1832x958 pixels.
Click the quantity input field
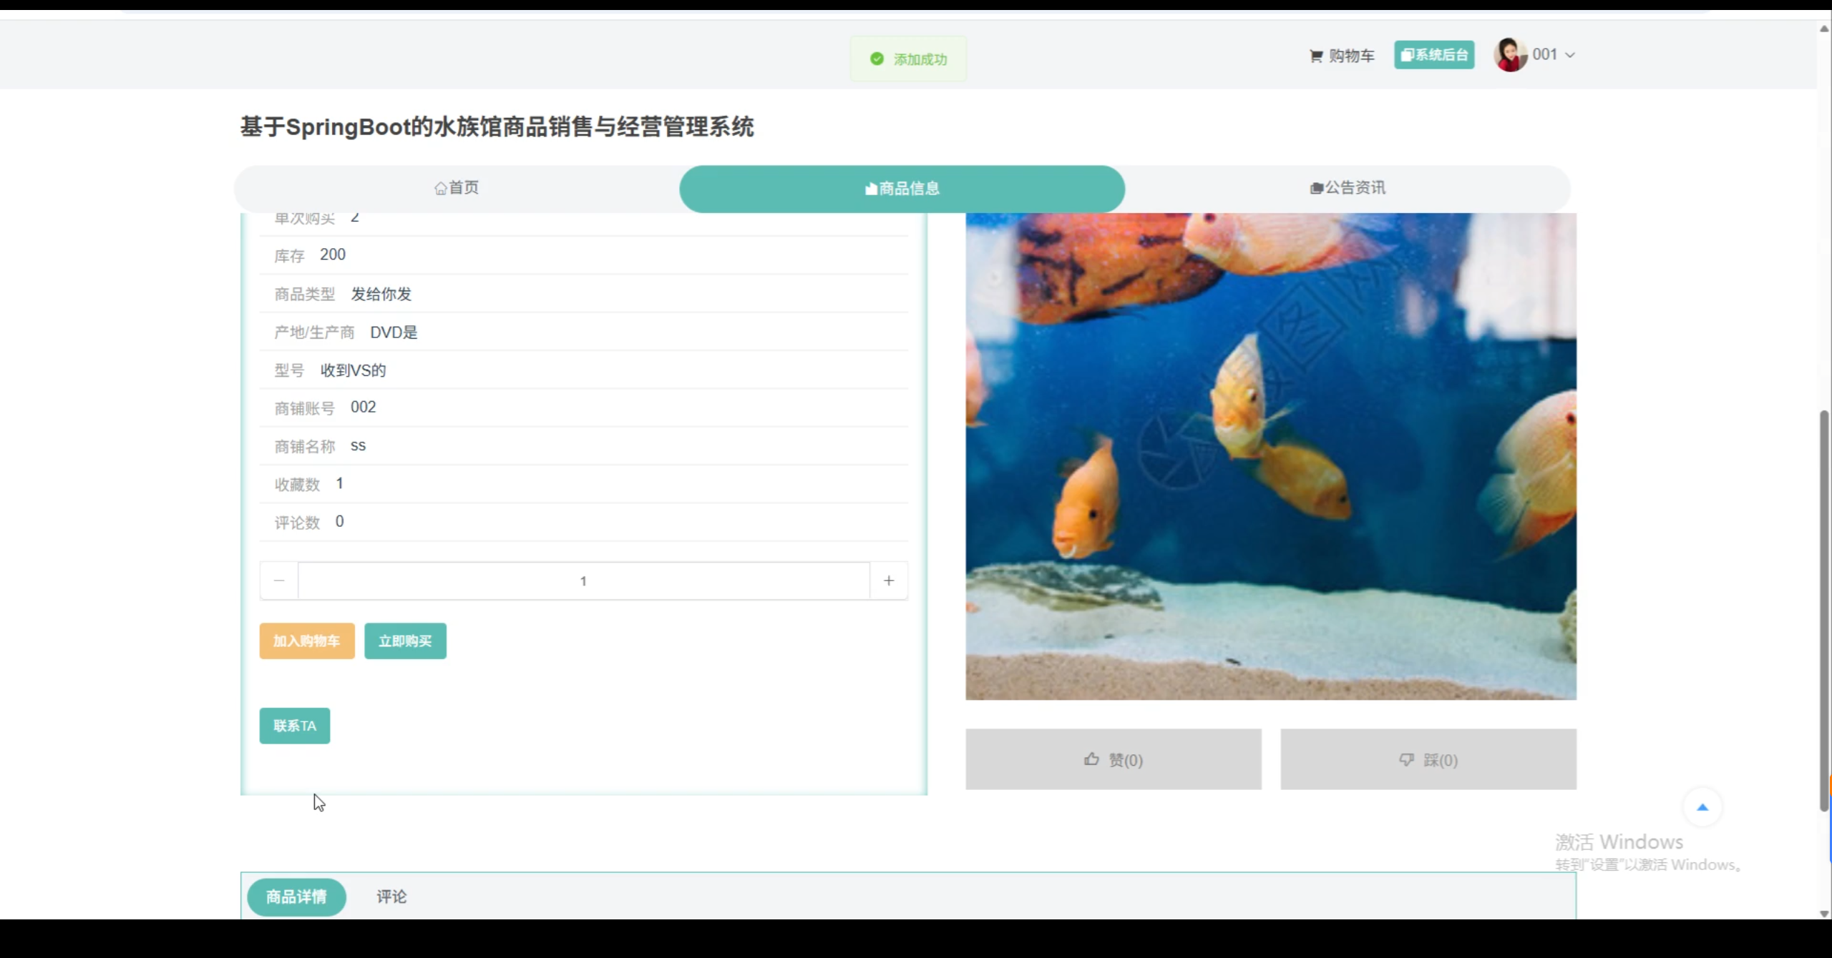tap(583, 581)
